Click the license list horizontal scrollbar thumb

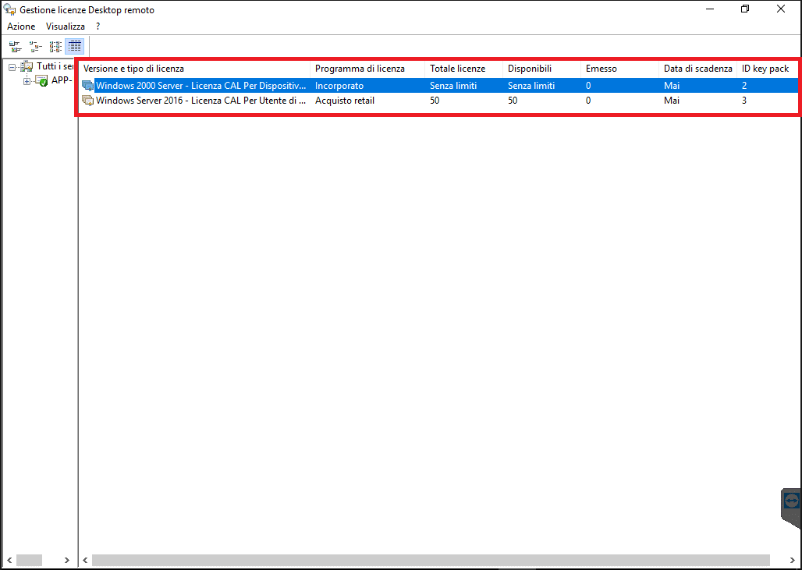point(431,561)
